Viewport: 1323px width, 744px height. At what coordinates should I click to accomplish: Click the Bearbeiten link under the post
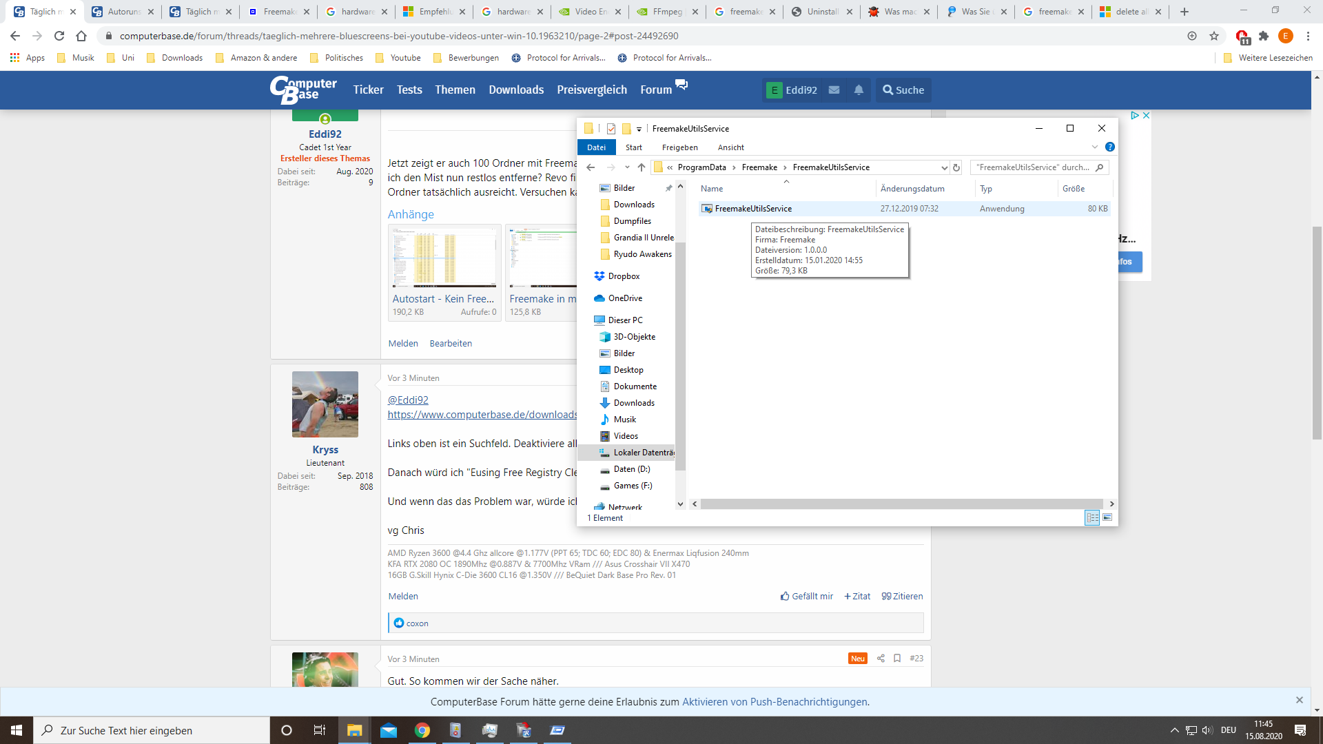[451, 343]
